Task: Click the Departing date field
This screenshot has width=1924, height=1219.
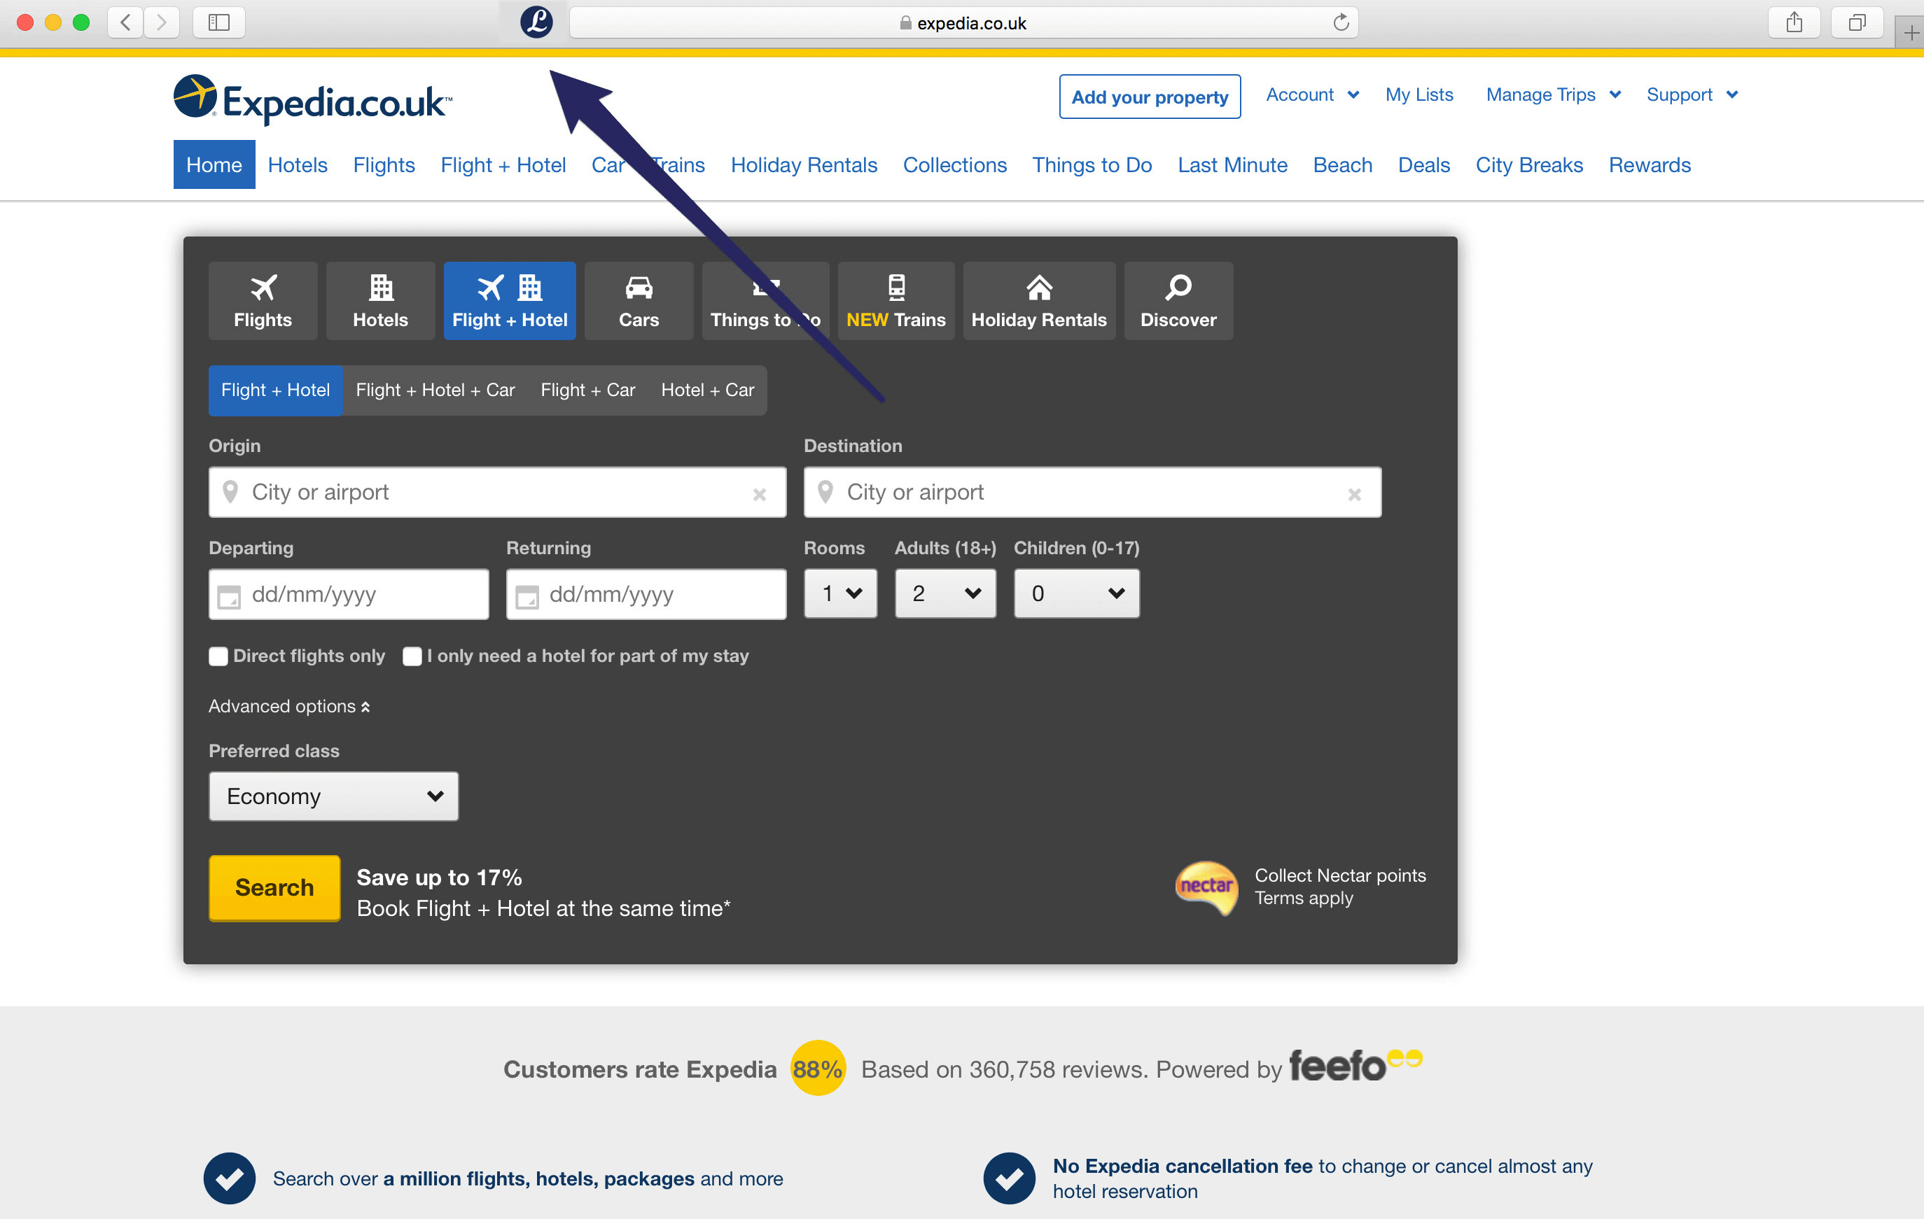Action: [349, 594]
